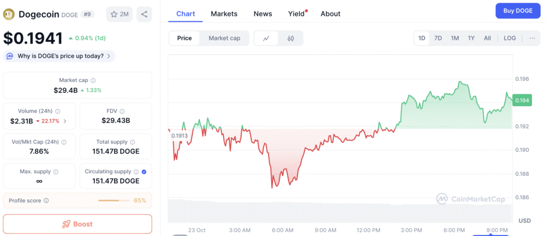
Task: Expand 'Why is DOGE's price up today?'
Action: (59, 56)
